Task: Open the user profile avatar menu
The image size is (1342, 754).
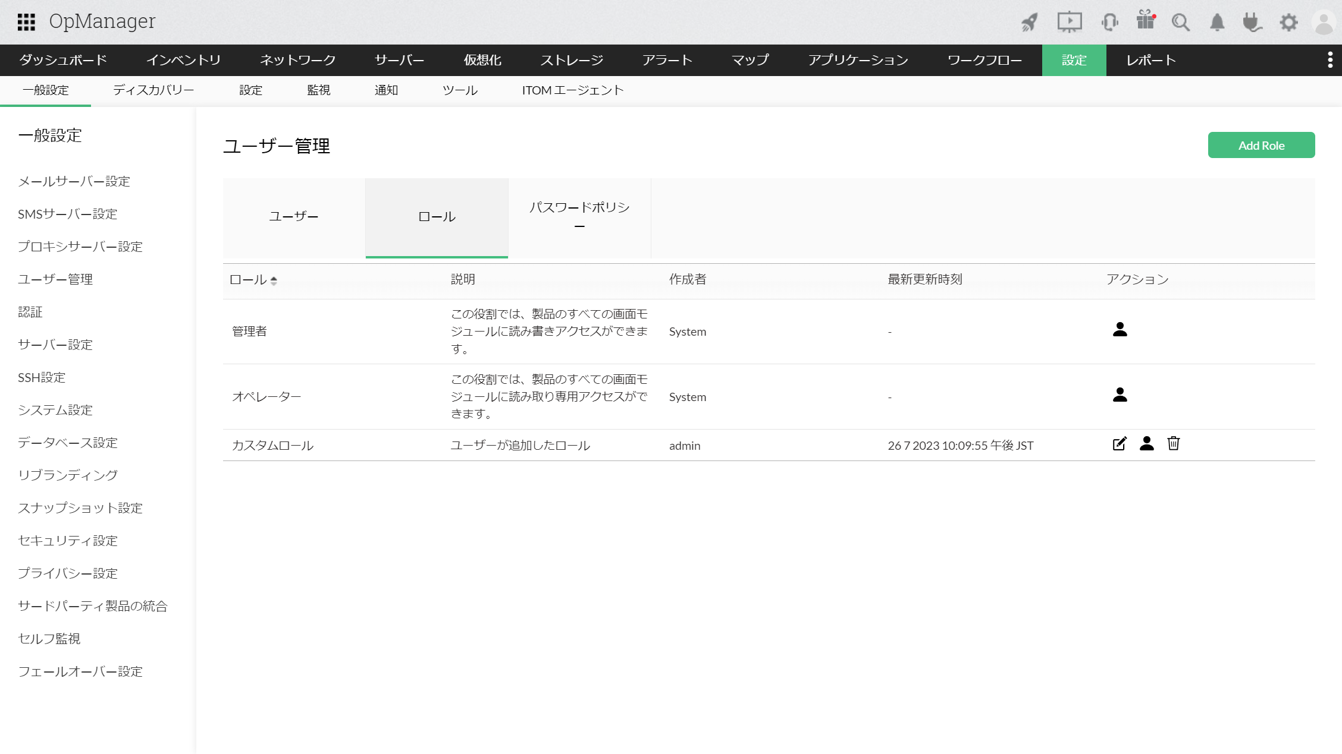Action: pyautogui.click(x=1324, y=23)
